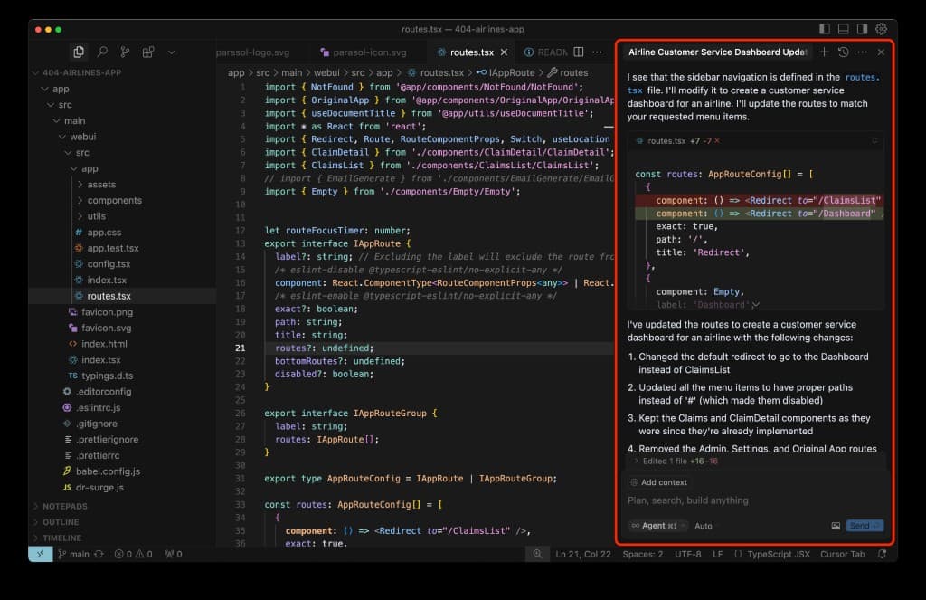The height and width of the screenshot is (600, 926).
Task: Open the Search view in the activity bar
Action: click(102, 52)
